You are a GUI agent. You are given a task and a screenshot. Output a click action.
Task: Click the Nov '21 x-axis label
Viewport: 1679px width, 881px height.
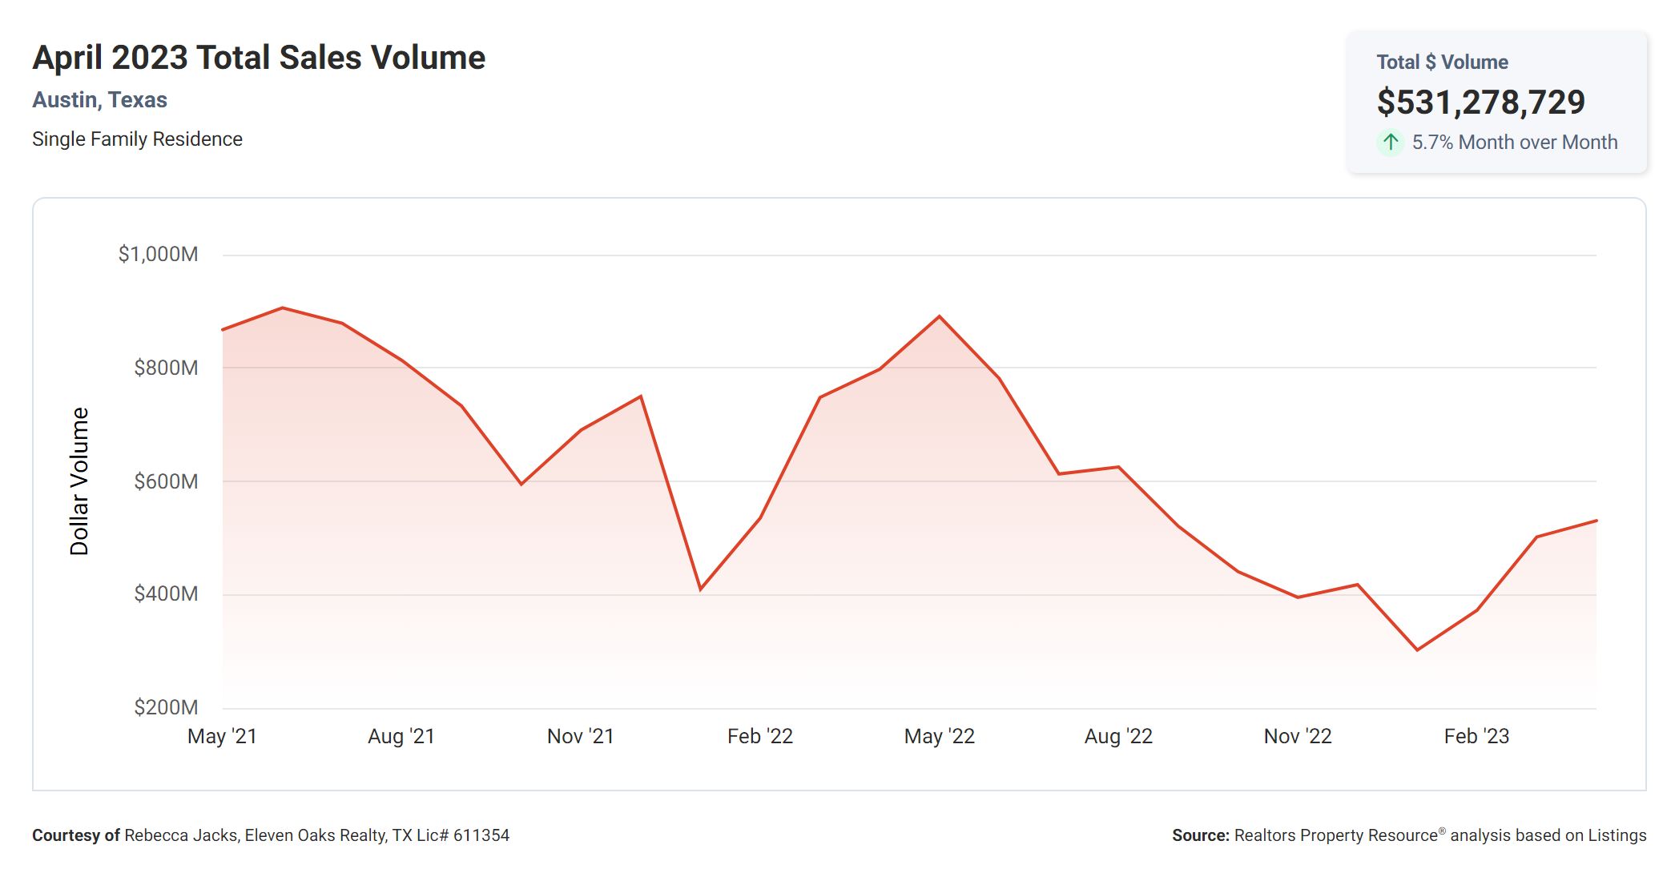pyautogui.click(x=580, y=736)
